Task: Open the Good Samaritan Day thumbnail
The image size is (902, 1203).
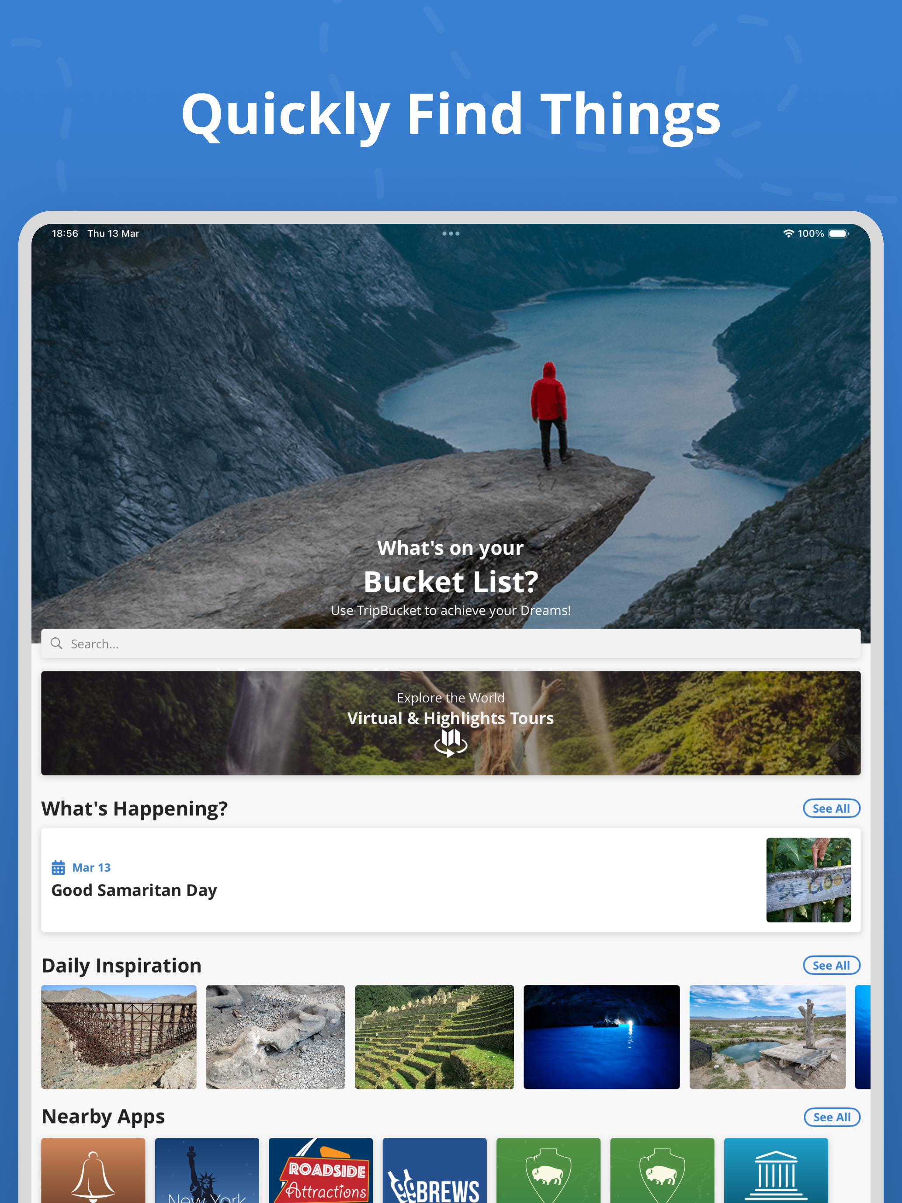Action: click(808, 880)
